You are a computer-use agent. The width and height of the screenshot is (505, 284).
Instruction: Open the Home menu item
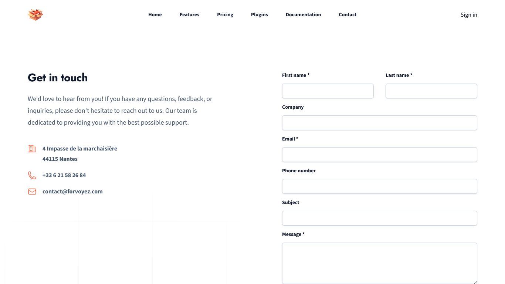[155, 15]
